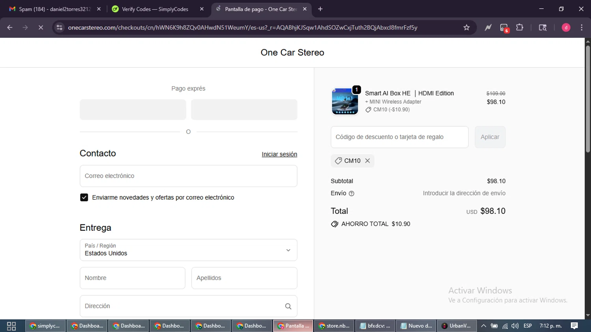Image resolution: width=591 pixels, height=332 pixels.
Task: Bookmark this page with the star icon
Action: (x=466, y=28)
